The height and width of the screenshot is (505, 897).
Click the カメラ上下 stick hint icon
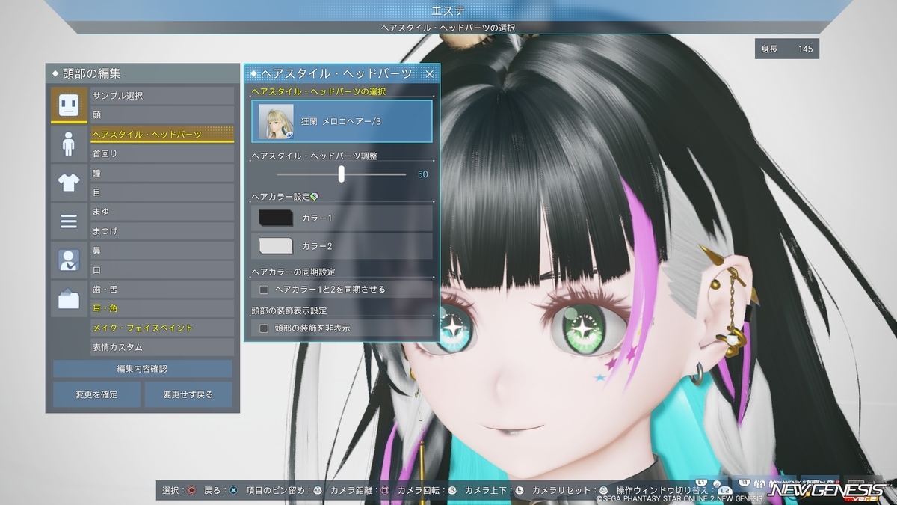pos(520,490)
